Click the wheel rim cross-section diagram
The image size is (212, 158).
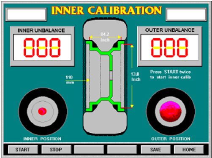tap(105, 77)
